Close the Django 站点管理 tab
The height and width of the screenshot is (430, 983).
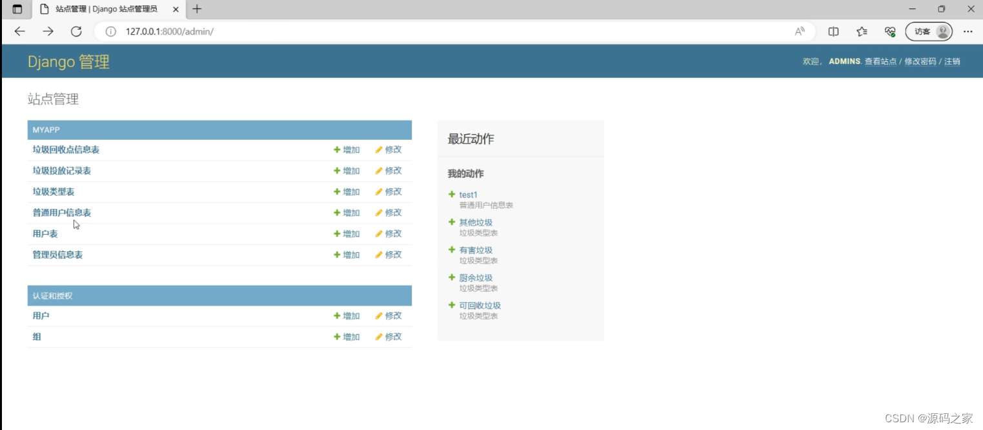coord(177,9)
